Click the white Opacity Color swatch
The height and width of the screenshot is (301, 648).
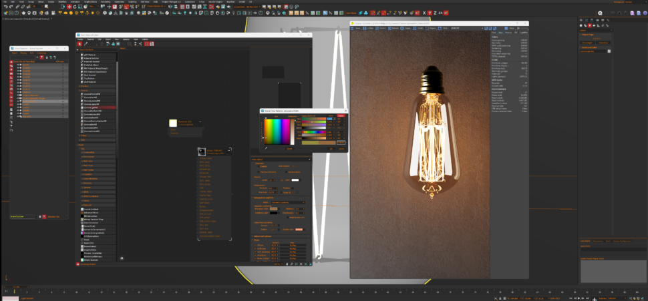295,180
